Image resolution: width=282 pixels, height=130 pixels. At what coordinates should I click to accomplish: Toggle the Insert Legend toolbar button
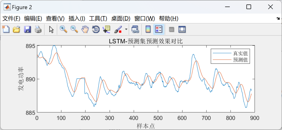(159, 29)
